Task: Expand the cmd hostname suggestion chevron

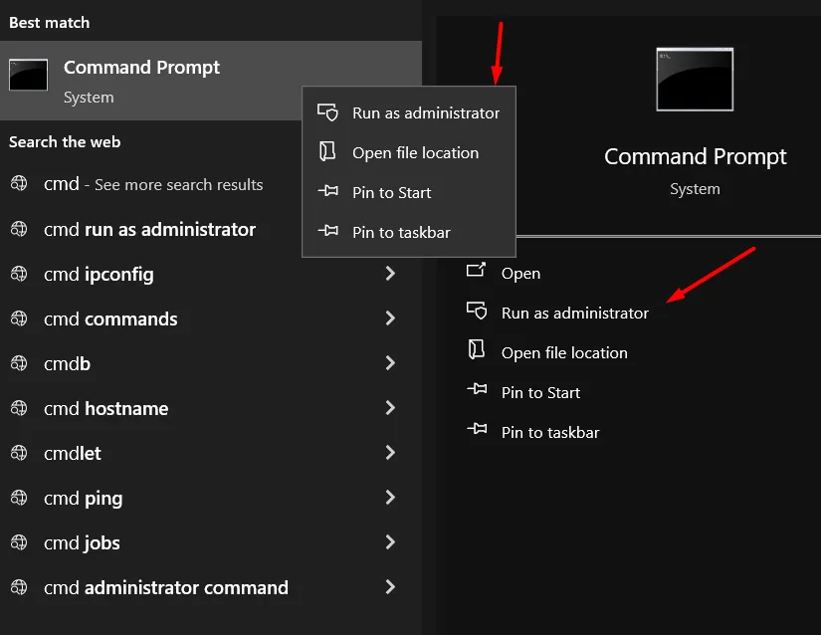Action: [390, 407]
